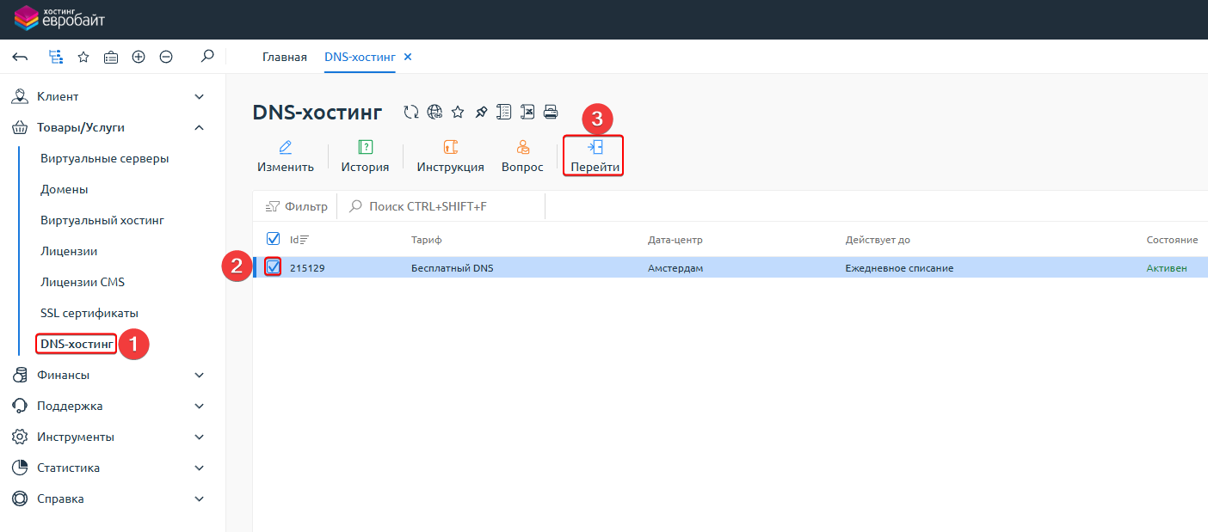The height and width of the screenshot is (532, 1208).
Task: Collapse the Товары/Услуги sidebar section
Action: pyautogui.click(x=199, y=127)
